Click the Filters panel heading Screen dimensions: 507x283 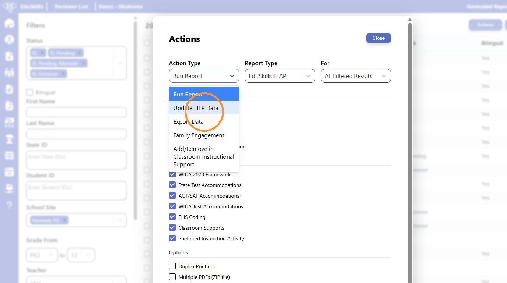click(x=35, y=25)
